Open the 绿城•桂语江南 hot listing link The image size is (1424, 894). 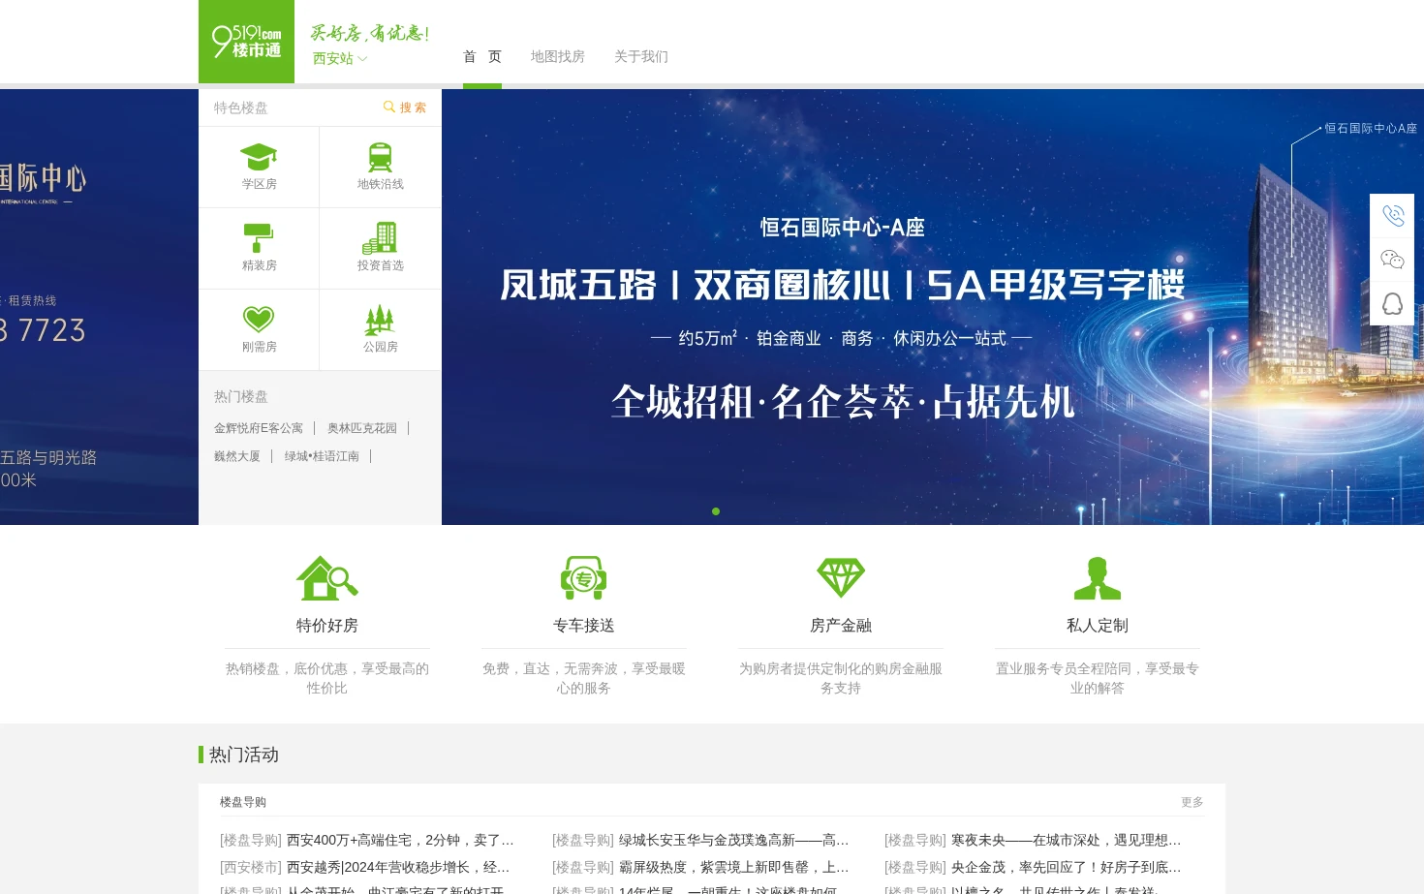322,456
